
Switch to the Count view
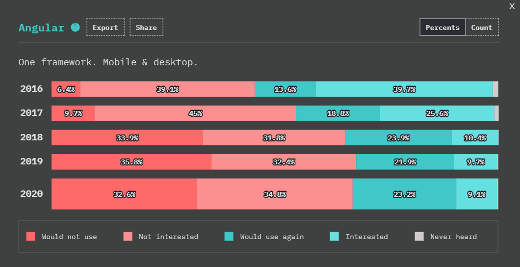coord(482,27)
